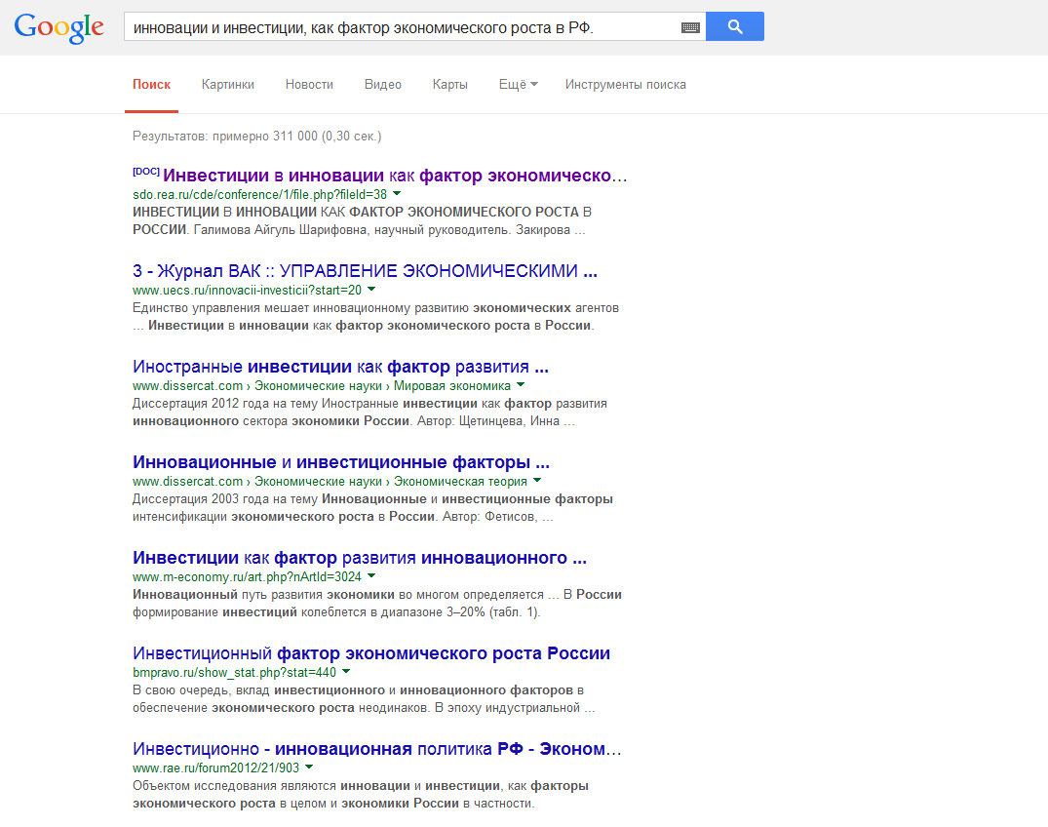1048x827 pixels.
Task: Click snippet text 'Диссертация 2012 года на тему'
Action: pyautogui.click(x=225, y=404)
